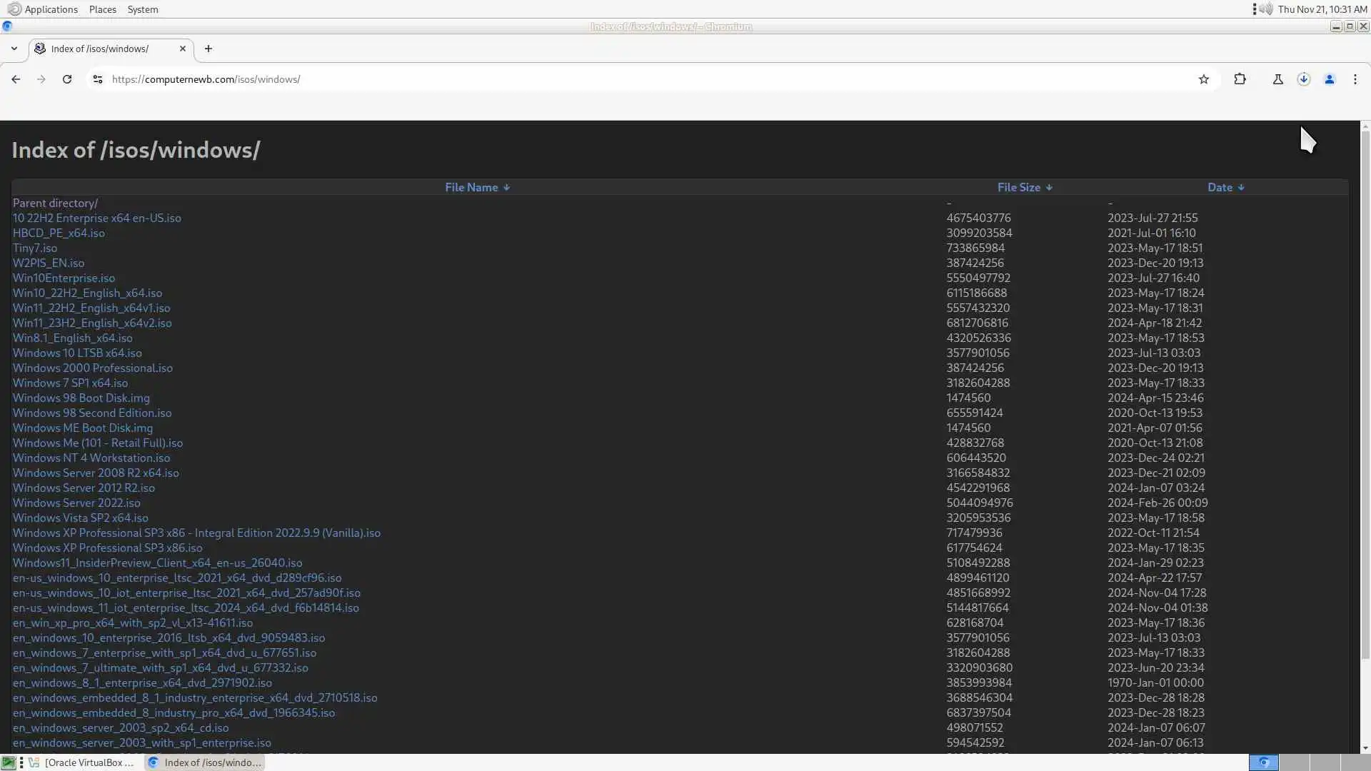Switch to Oracle VirtualBox taskbar item
The width and height of the screenshot is (1371, 771).
click(84, 762)
